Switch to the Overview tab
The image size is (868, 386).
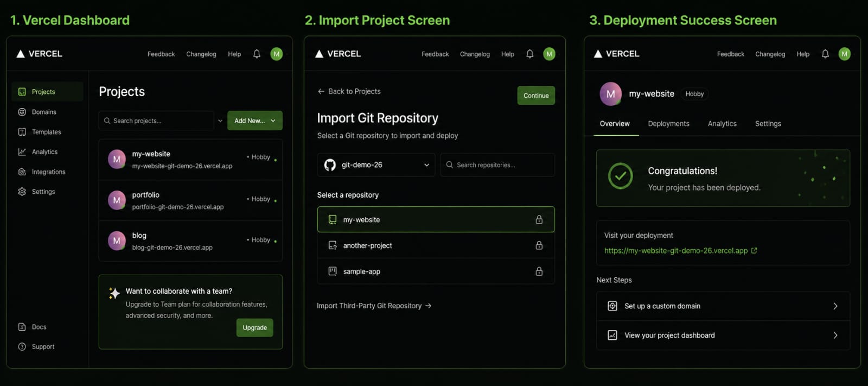pyautogui.click(x=615, y=124)
